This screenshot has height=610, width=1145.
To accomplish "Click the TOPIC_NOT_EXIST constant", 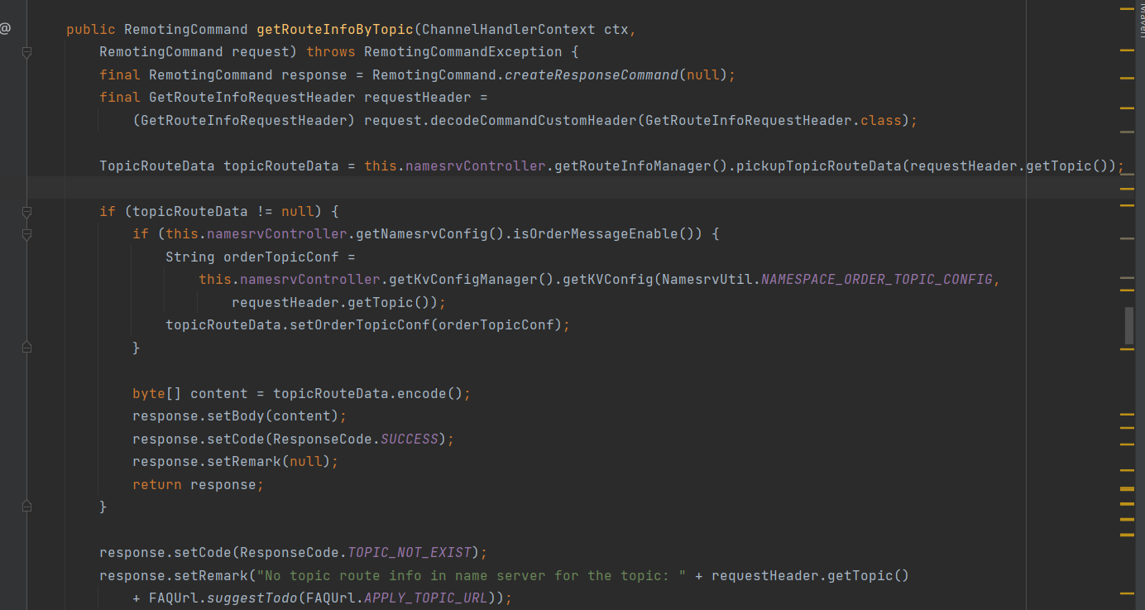I will click(x=409, y=553).
